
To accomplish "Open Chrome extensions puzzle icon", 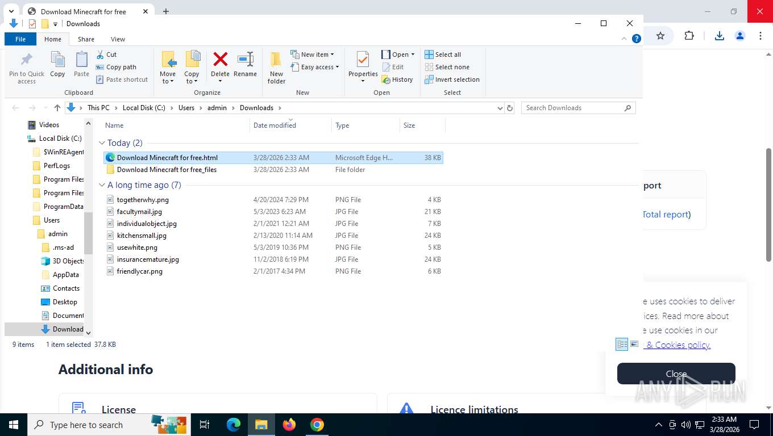I will pos(689,36).
